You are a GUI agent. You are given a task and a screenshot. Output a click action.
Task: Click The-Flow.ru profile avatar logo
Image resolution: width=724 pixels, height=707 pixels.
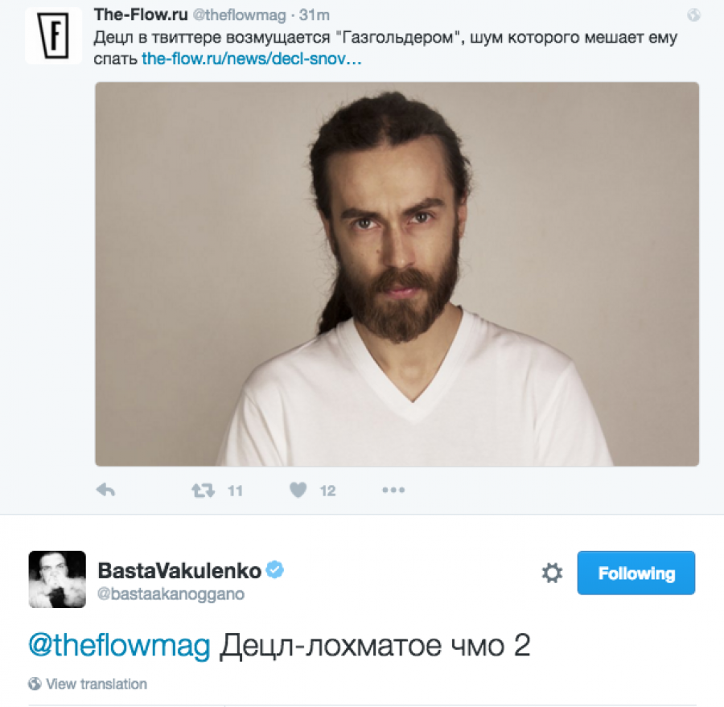(53, 36)
